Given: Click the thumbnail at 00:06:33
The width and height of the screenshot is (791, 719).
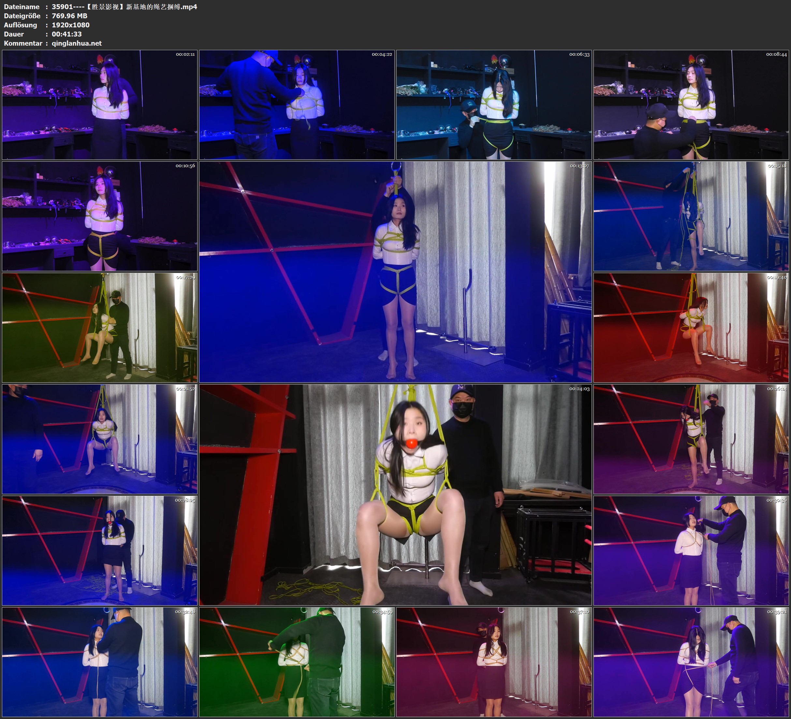Looking at the screenshot, I should pos(494,104).
